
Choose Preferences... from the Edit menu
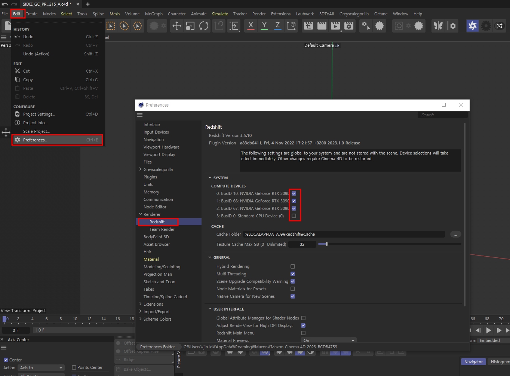pyautogui.click(x=58, y=140)
